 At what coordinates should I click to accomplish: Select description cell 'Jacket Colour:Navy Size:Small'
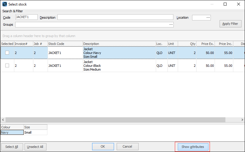119,53
